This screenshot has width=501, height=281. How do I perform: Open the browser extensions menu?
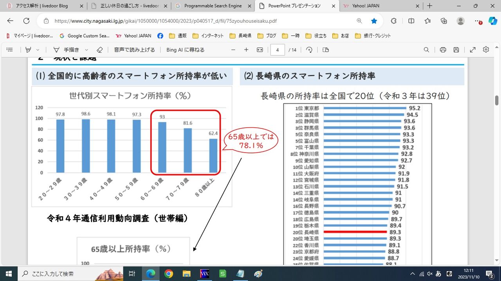tap(394, 21)
